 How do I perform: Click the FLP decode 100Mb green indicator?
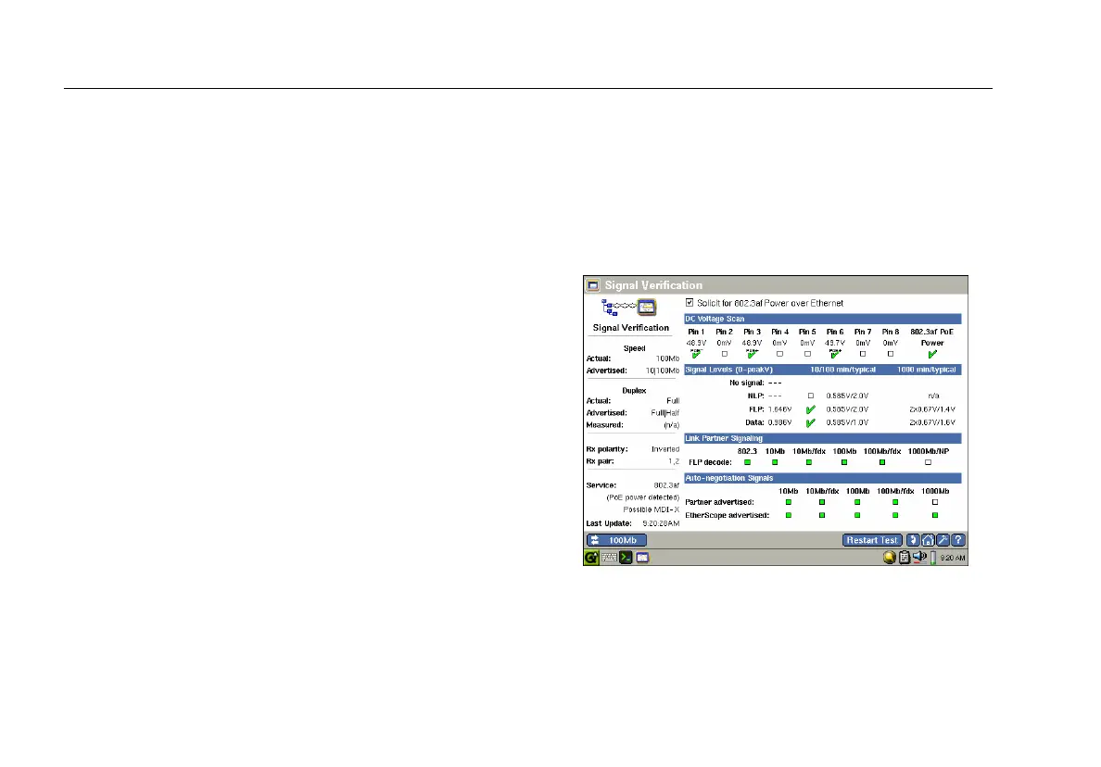click(x=844, y=462)
